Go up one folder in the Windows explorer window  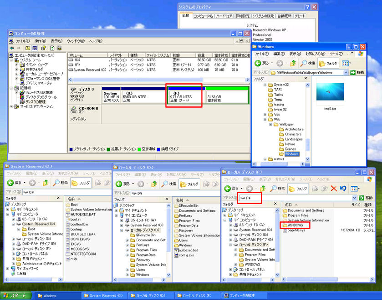pos(293,63)
